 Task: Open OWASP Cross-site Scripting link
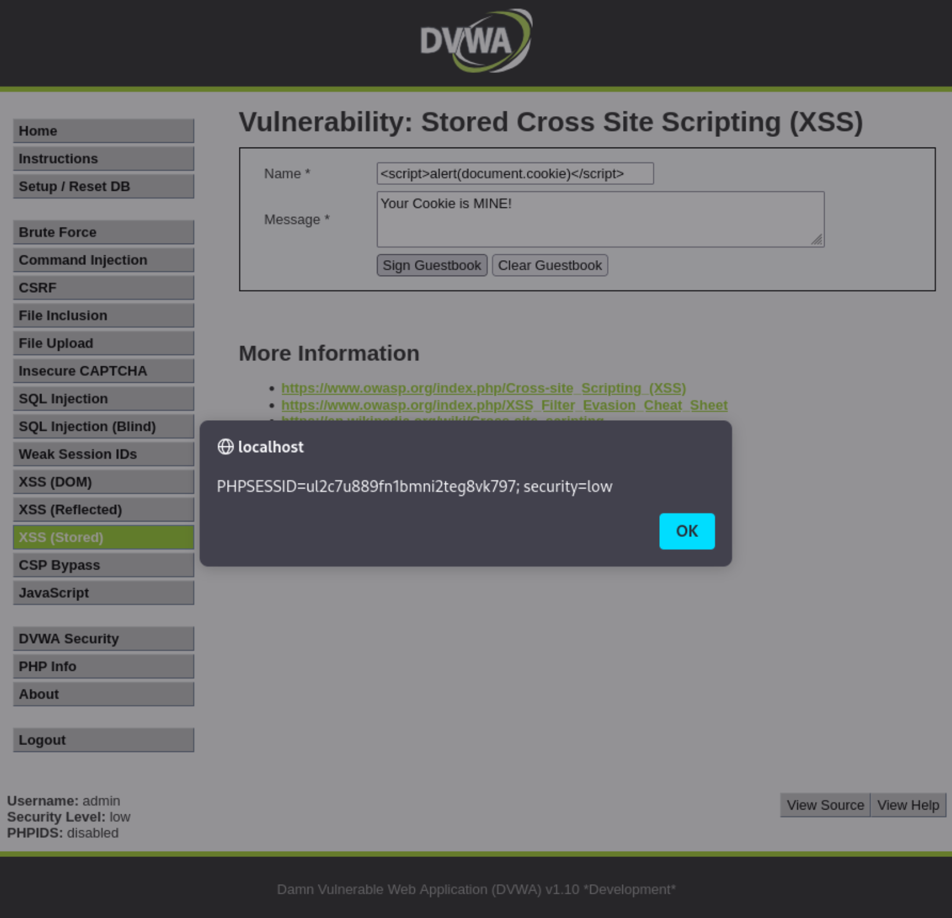click(x=484, y=388)
